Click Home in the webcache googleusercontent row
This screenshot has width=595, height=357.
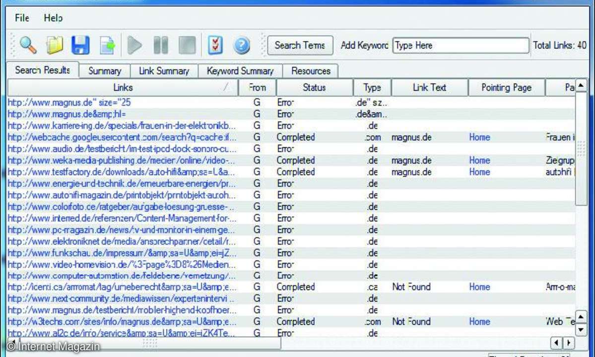tap(480, 137)
